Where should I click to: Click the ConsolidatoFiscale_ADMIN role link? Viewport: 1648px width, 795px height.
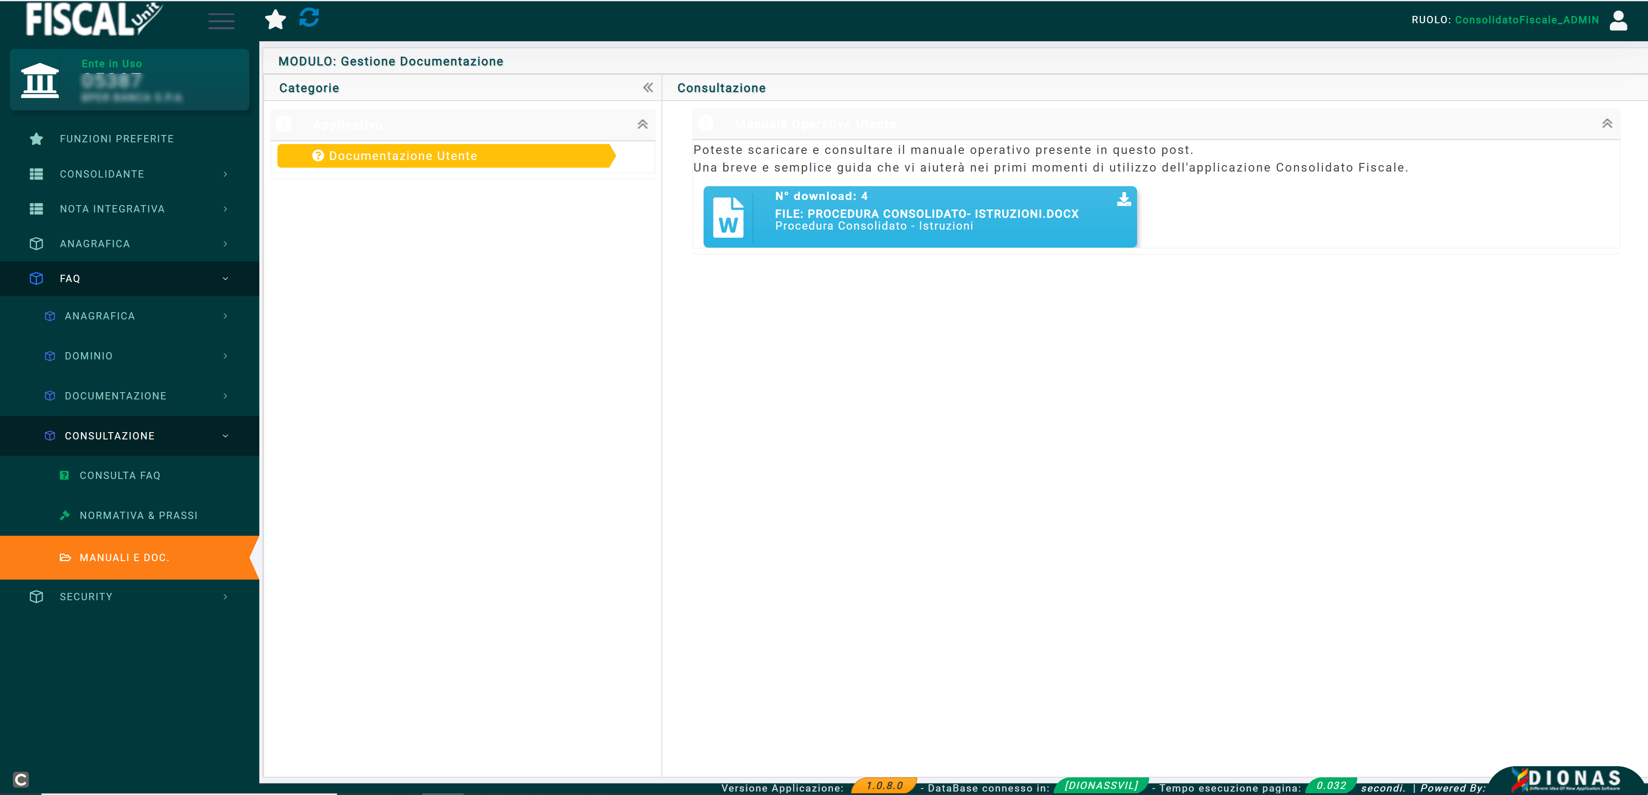(x=1526, y=20)
